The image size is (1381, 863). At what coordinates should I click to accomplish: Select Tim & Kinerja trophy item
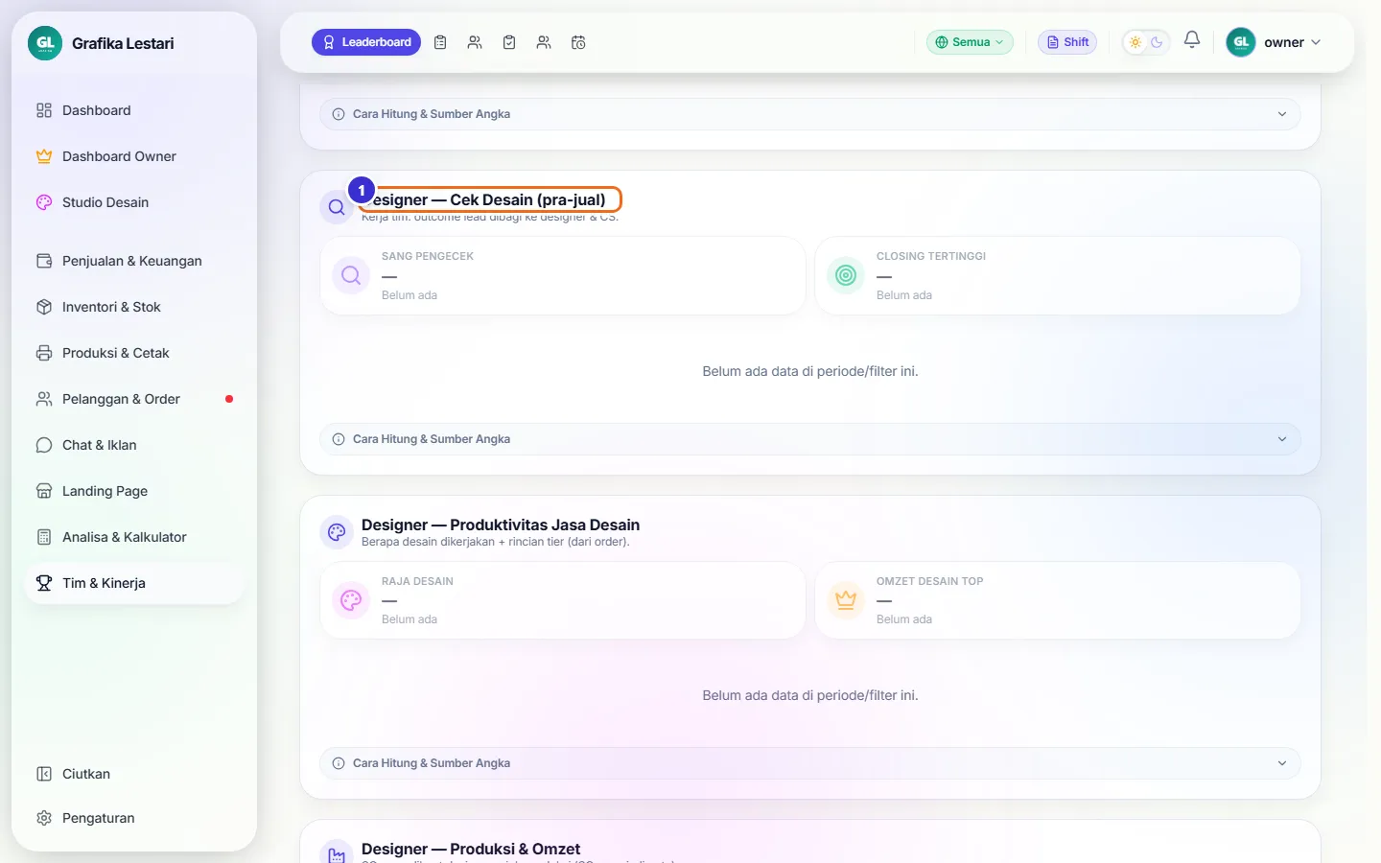134,583
